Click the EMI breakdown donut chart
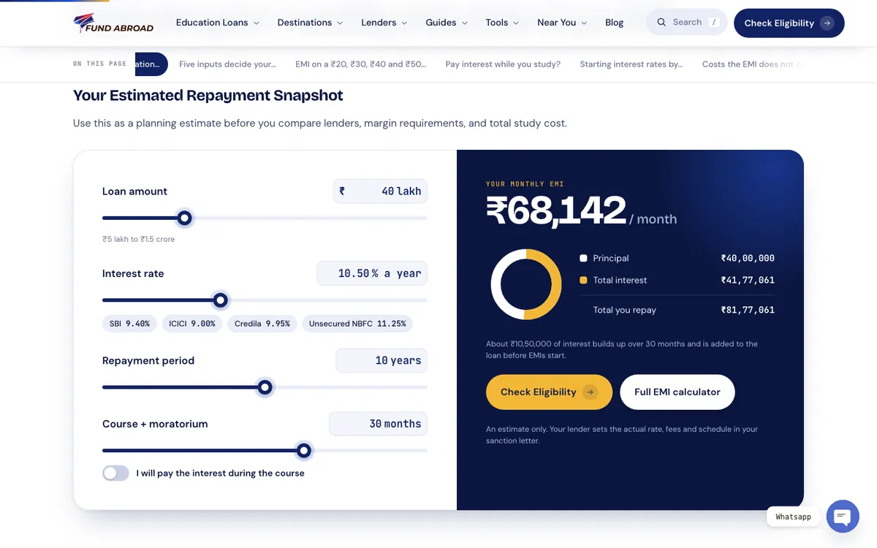The image size is (877, 548). coord(526,284)
